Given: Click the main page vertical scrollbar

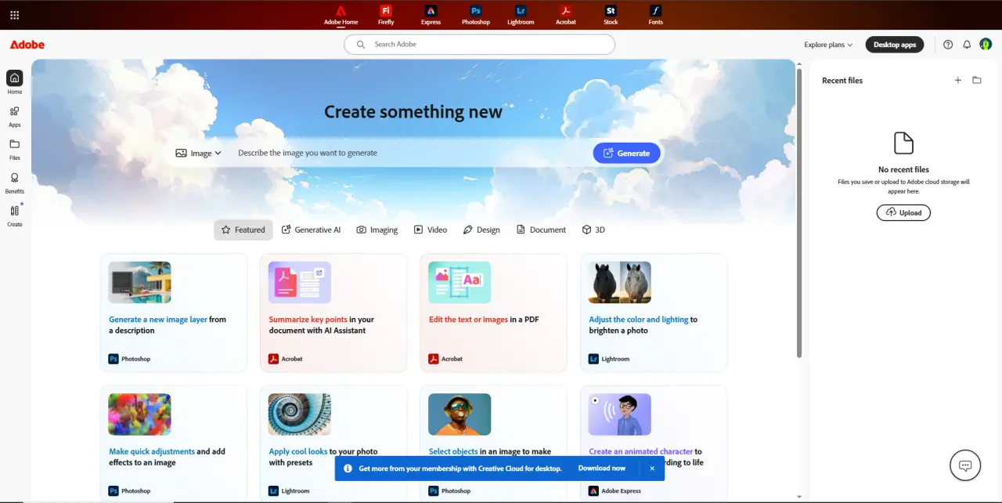Looking at the screenshot, I should [x=799, y=212].
